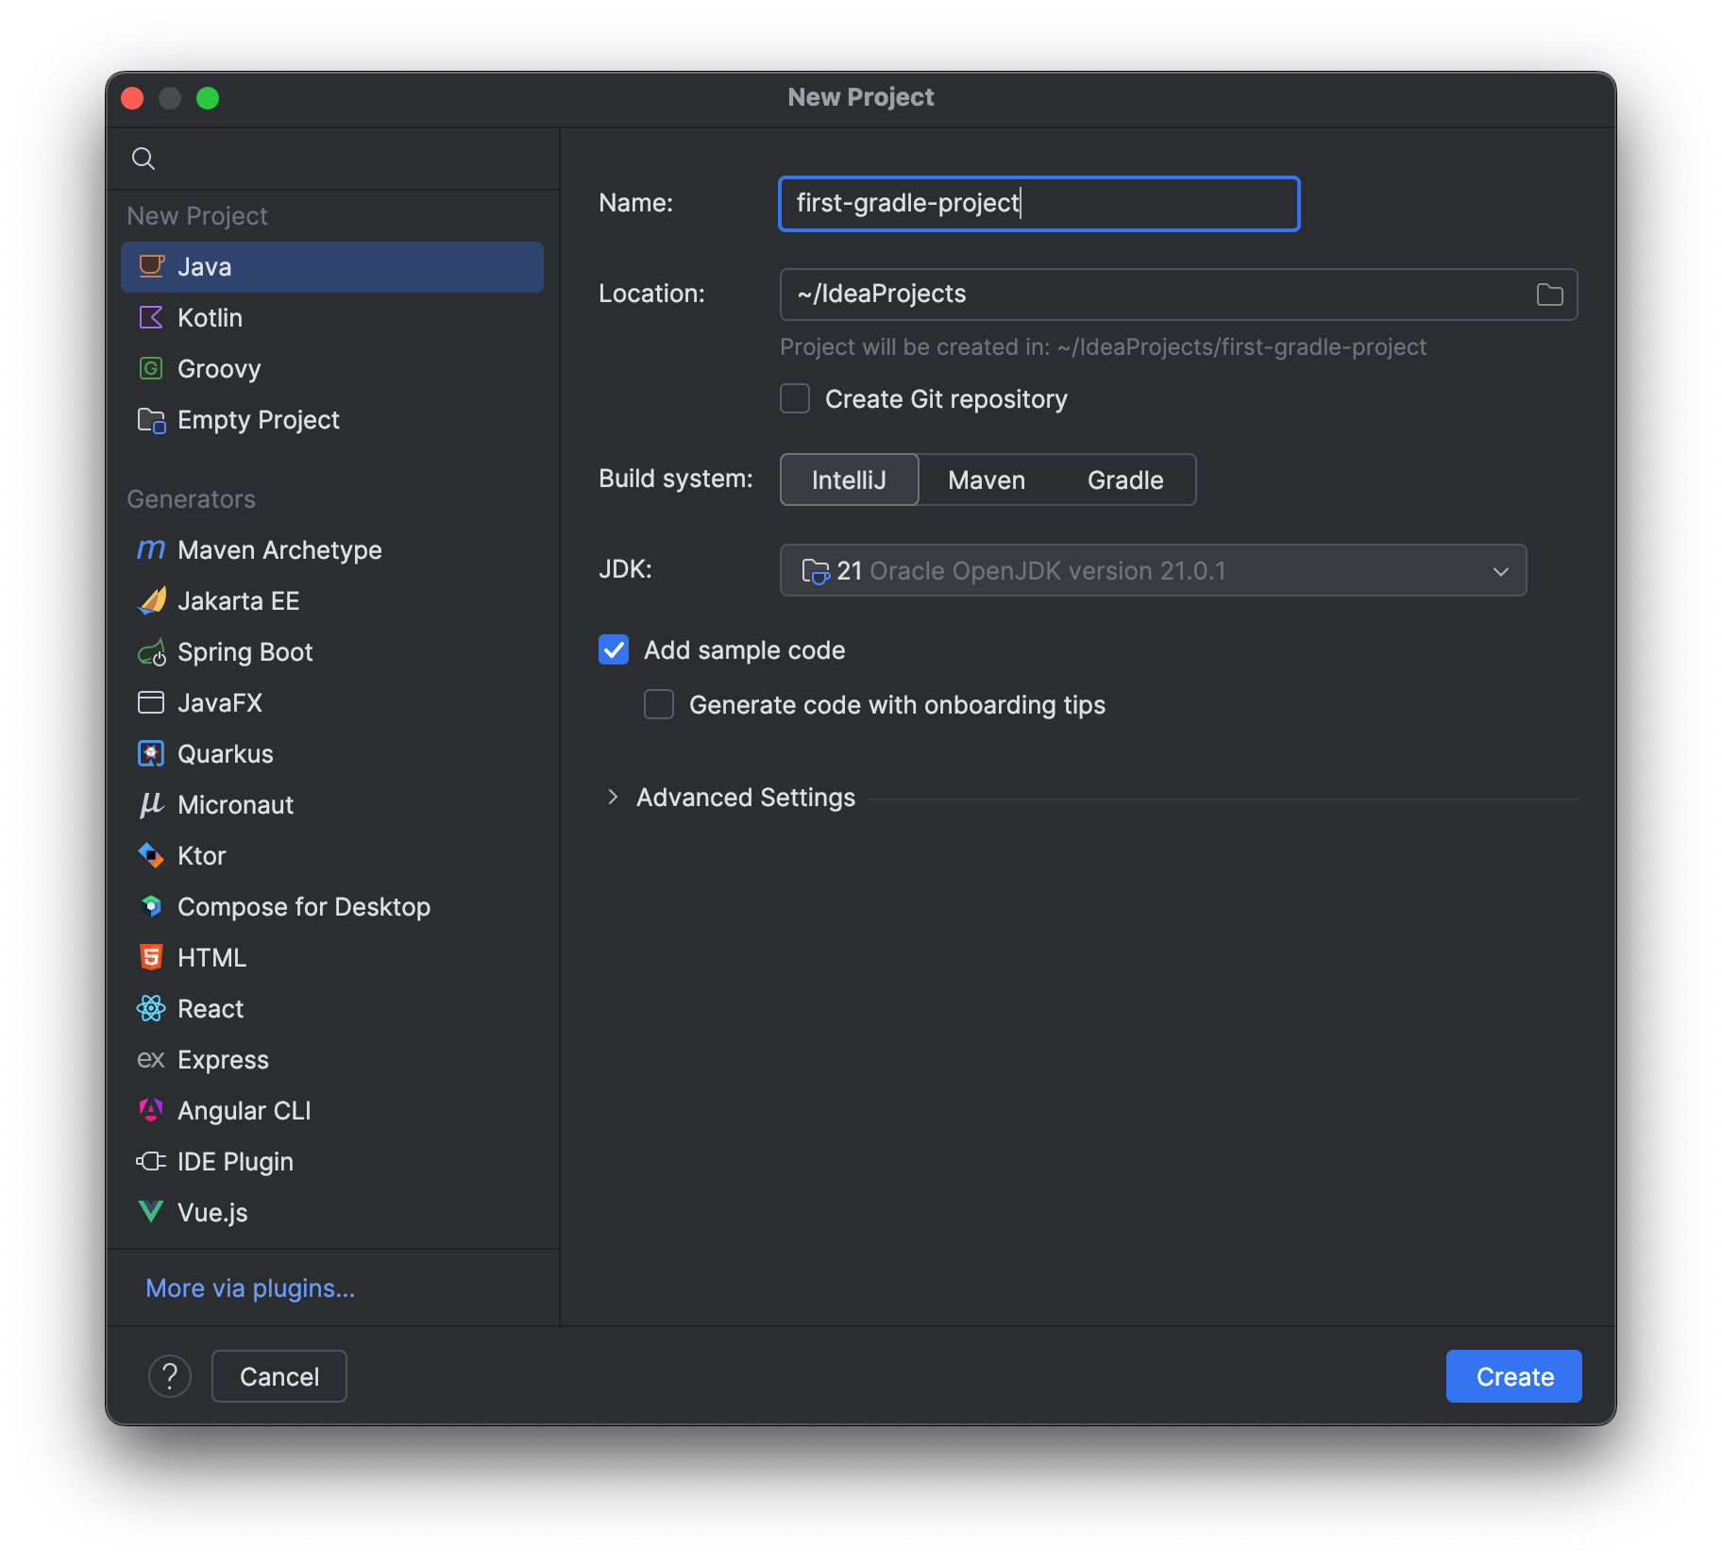This screenshot has height=1565, width=1722.
Task: Open help with question mark button
Action: click(x=170, y=1377)
